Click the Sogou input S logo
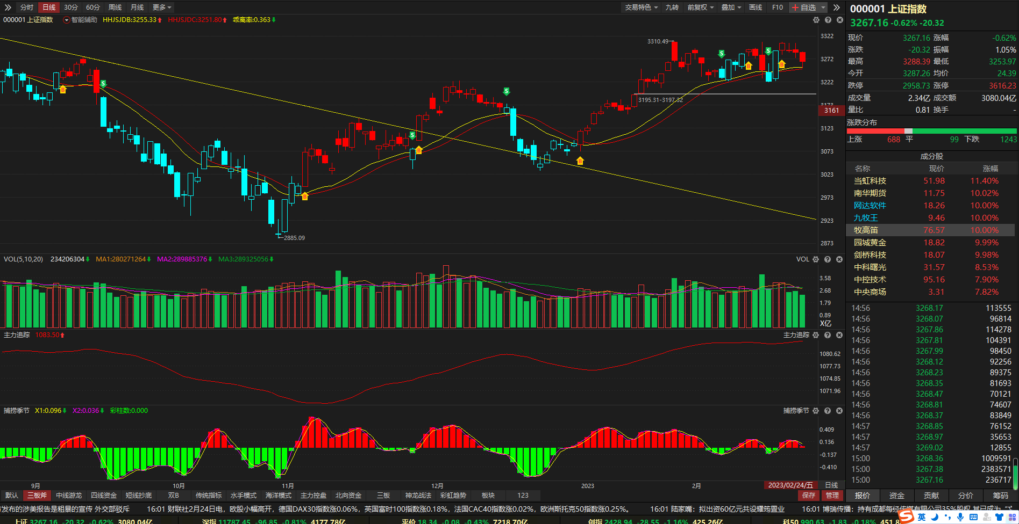Screen dimensions: 1019x524 (x=907, y=516)
